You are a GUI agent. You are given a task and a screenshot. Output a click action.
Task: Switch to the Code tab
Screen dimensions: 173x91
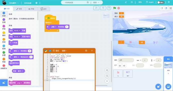click(7, 9)
